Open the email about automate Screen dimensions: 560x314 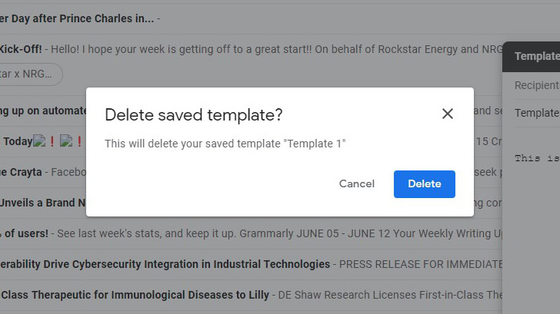[42, 111]
